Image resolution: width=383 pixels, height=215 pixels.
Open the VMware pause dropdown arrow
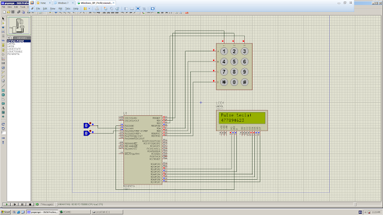pos(89,8)
